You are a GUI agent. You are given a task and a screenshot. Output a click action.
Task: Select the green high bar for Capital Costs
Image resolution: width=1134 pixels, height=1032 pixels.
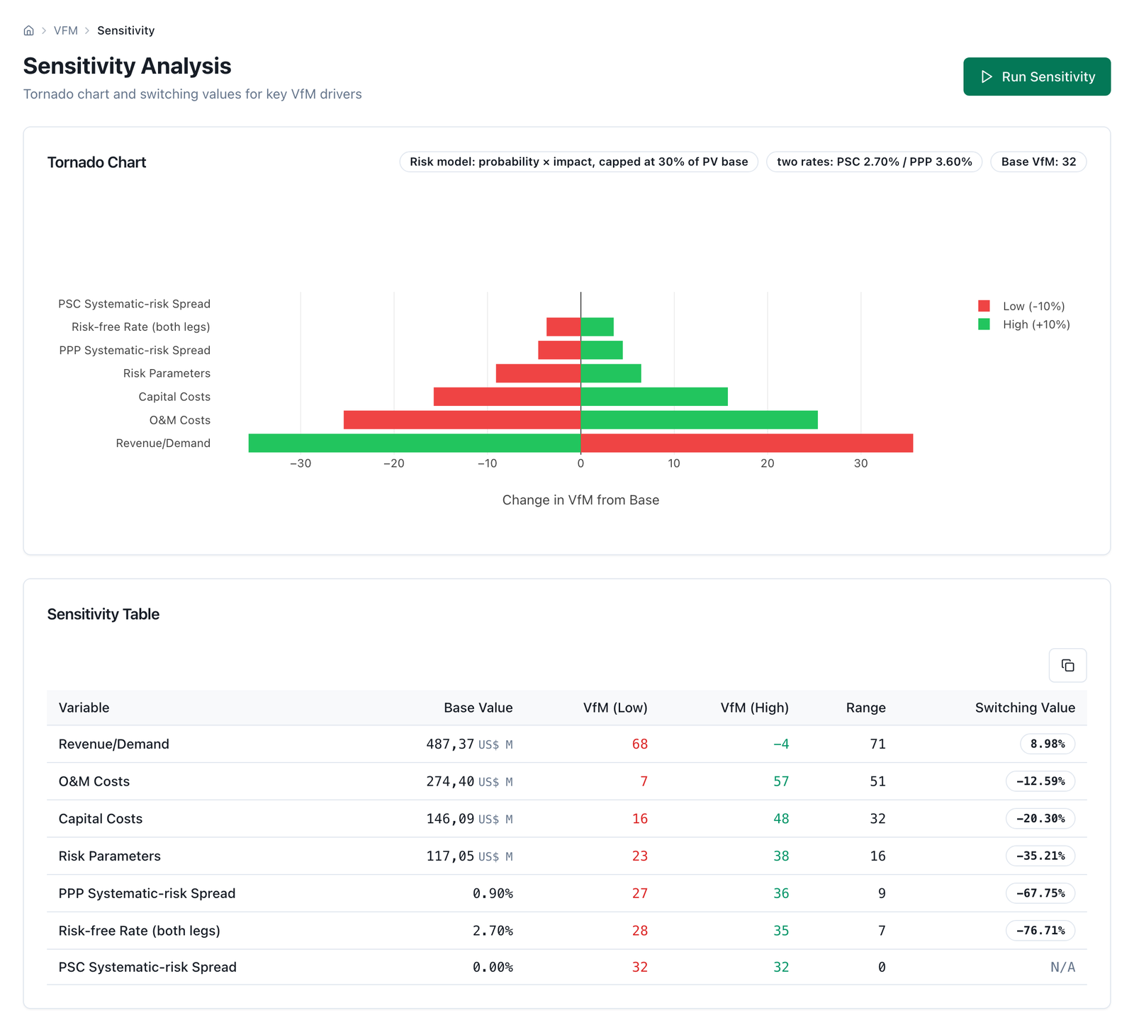tap(654, 397)
